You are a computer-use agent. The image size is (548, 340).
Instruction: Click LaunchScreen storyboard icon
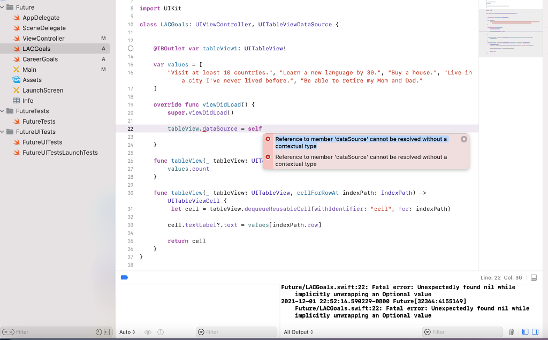(x=17, y=90)
